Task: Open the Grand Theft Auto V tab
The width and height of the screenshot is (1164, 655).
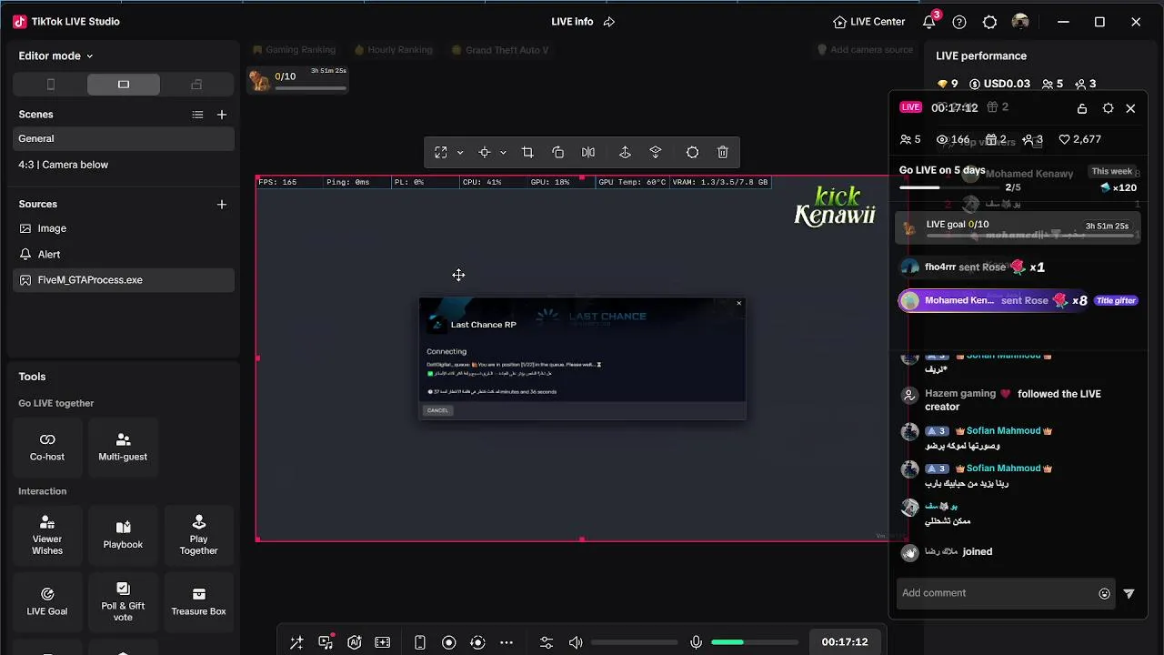Action: point(500,50)
